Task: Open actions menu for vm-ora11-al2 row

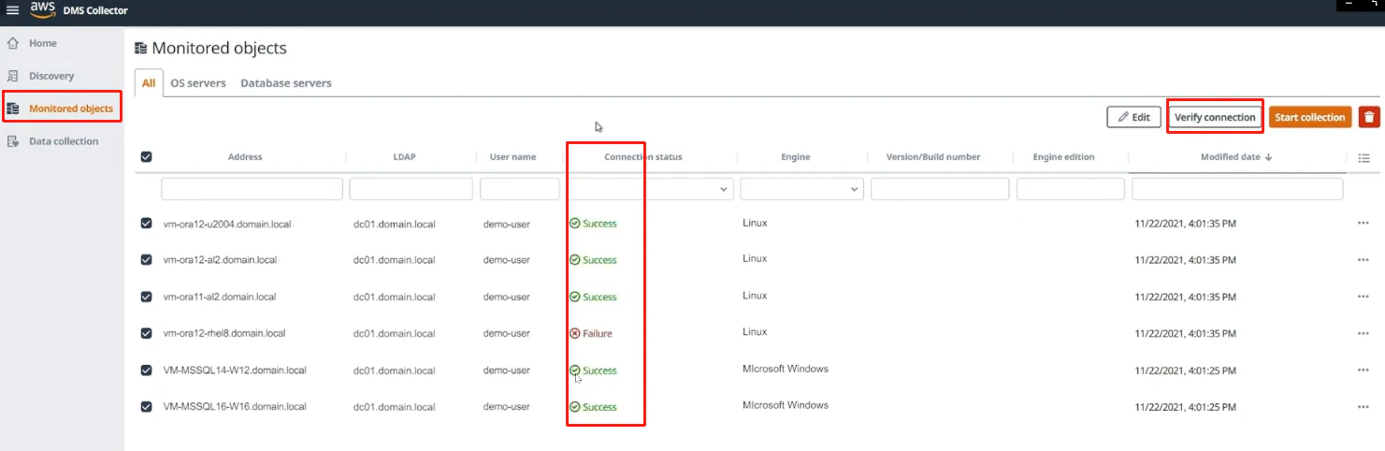Action: [x=1363, y=297]
